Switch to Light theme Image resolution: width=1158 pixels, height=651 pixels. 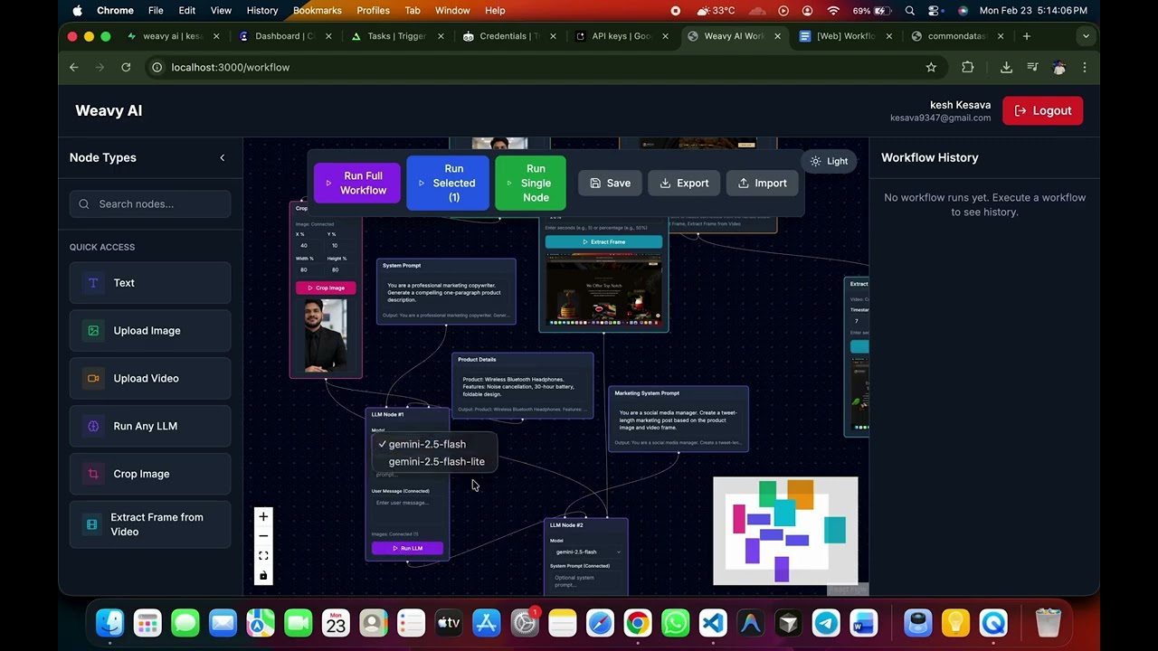pos(829,161)
